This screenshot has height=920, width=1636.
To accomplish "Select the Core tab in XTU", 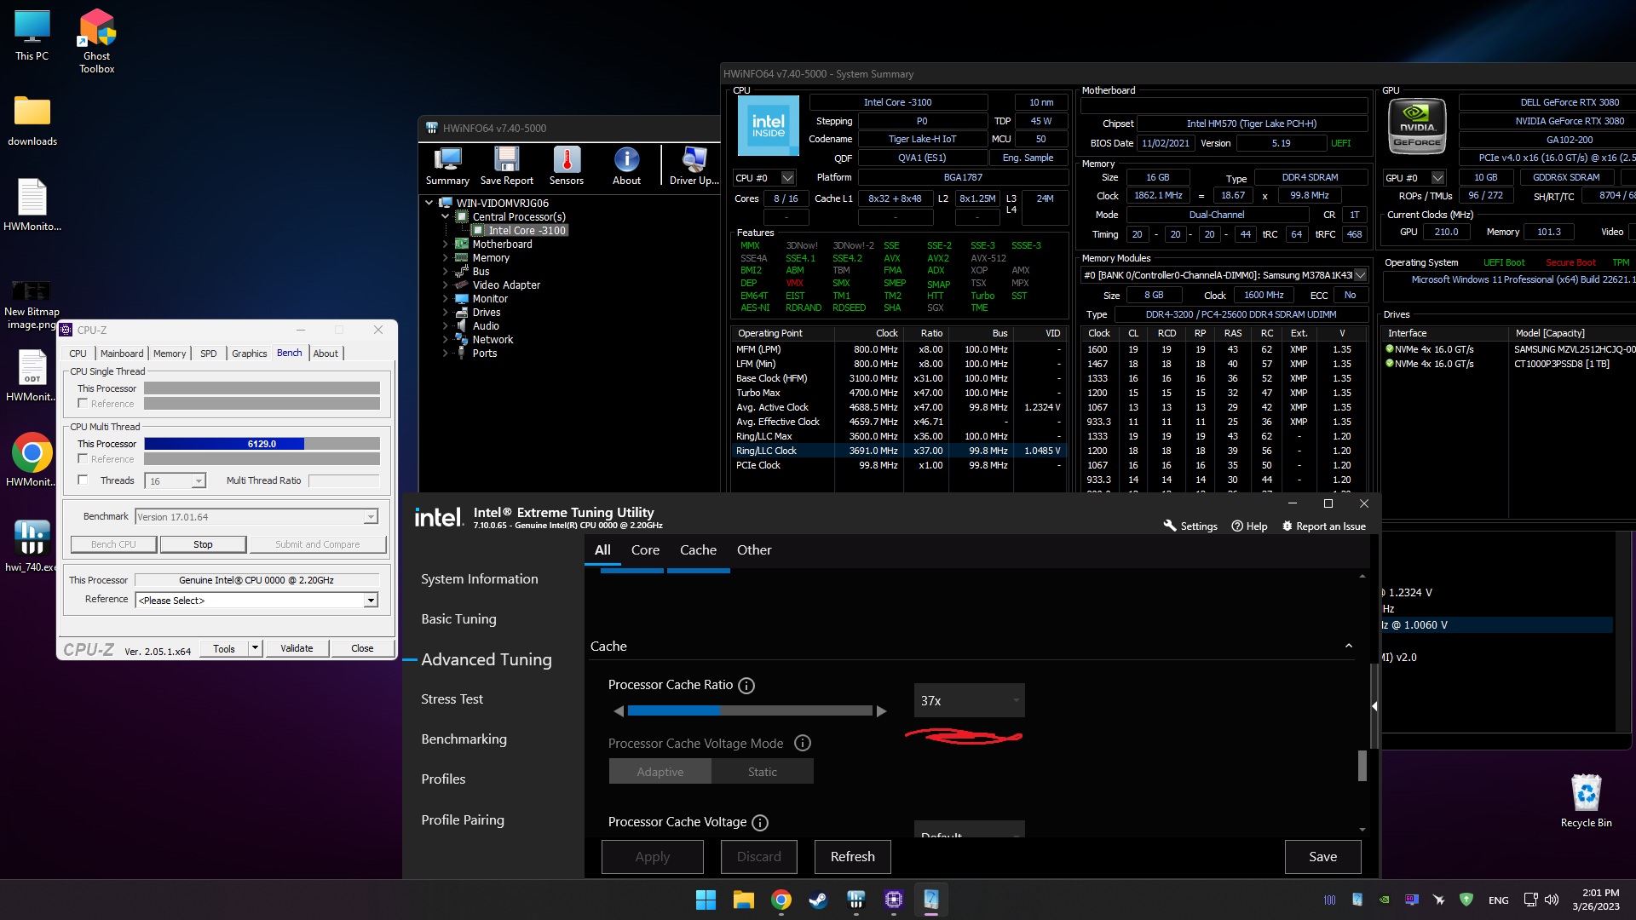I will (645, 550).
